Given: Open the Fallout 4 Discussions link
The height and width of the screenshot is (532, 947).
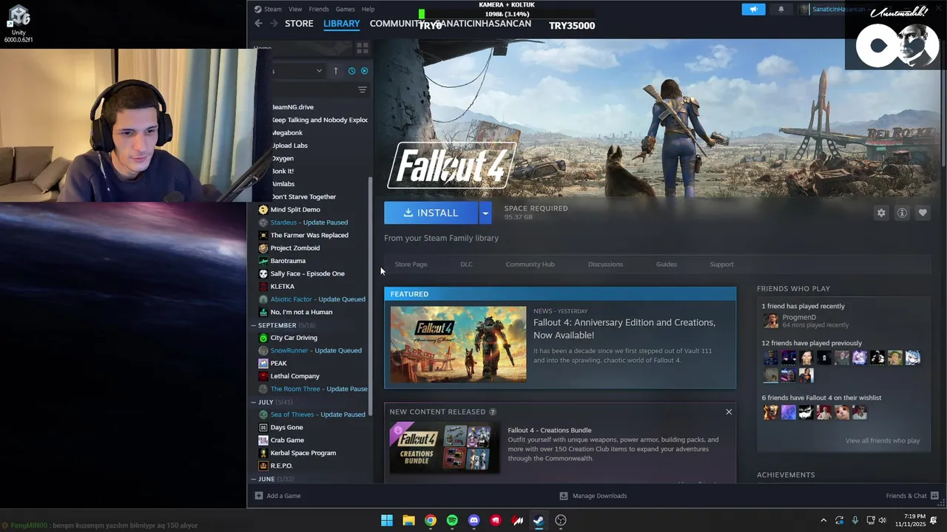Looking at the screenshot, I should [605, 264].
